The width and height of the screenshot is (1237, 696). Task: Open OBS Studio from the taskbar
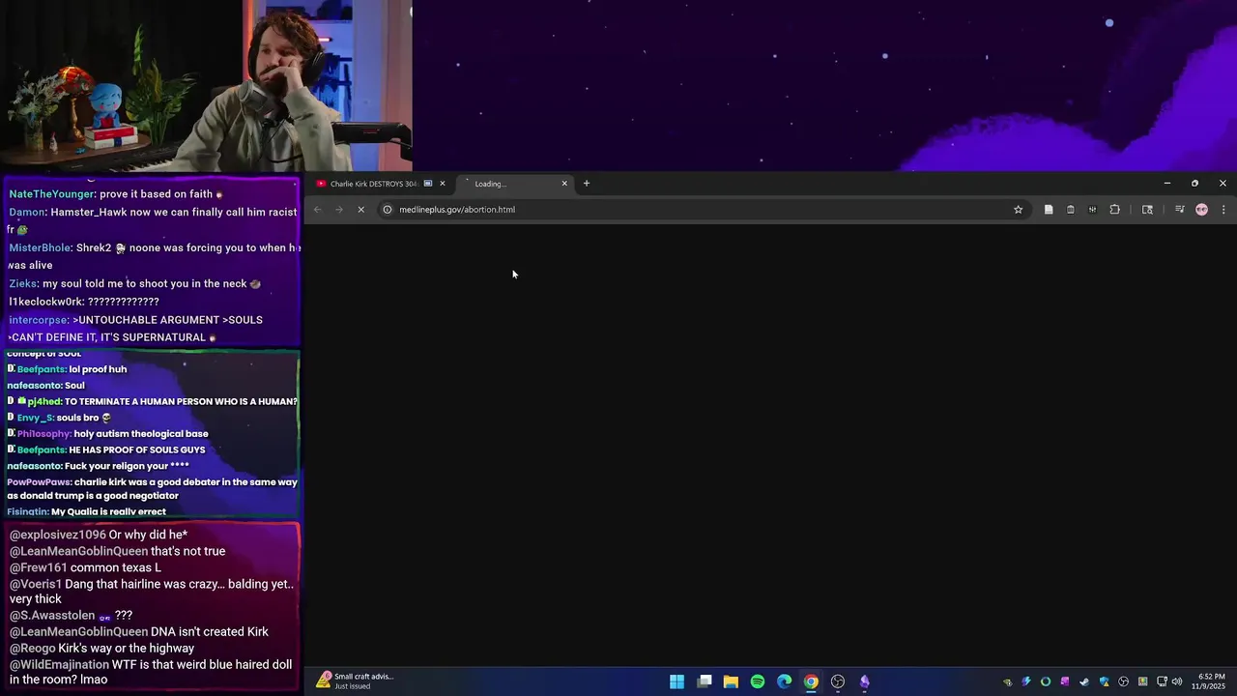click(x=838, y=681)
